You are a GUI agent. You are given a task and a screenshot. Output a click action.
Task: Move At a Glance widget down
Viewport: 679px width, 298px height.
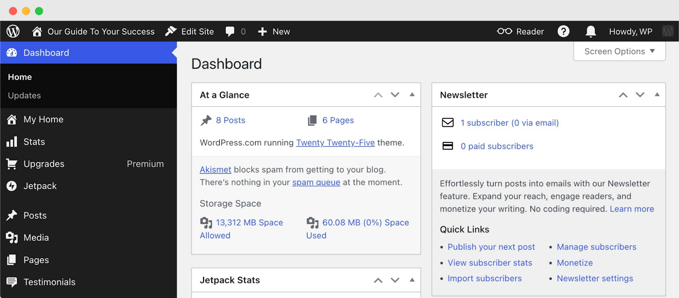[395, 95]
